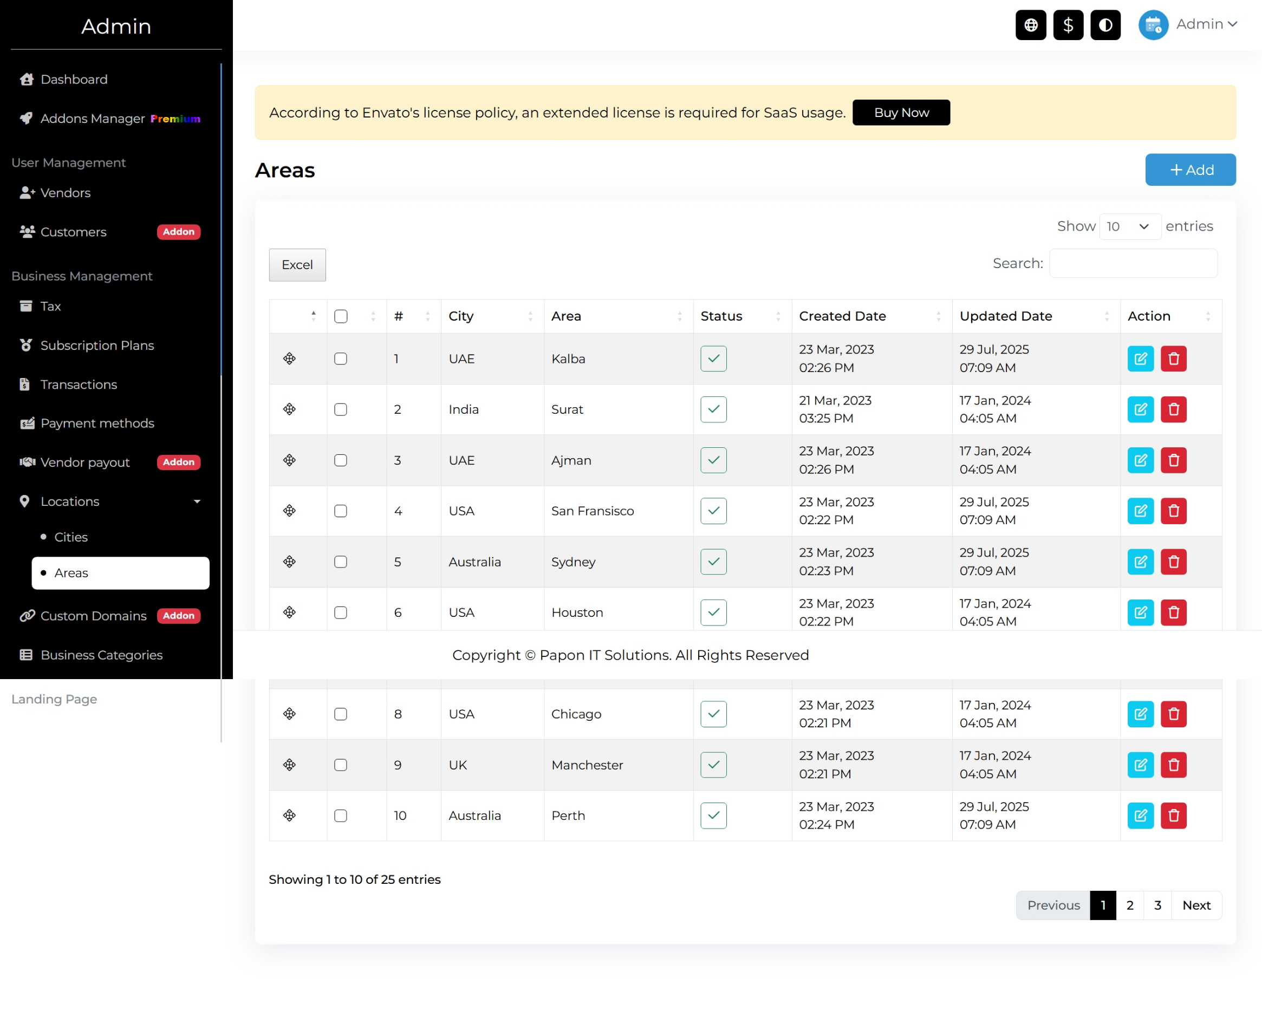Image resolution: width=1262 pixels, height=1010 pixels.
Task: Click drag handle for Ajman row
Action: (289, 460)
